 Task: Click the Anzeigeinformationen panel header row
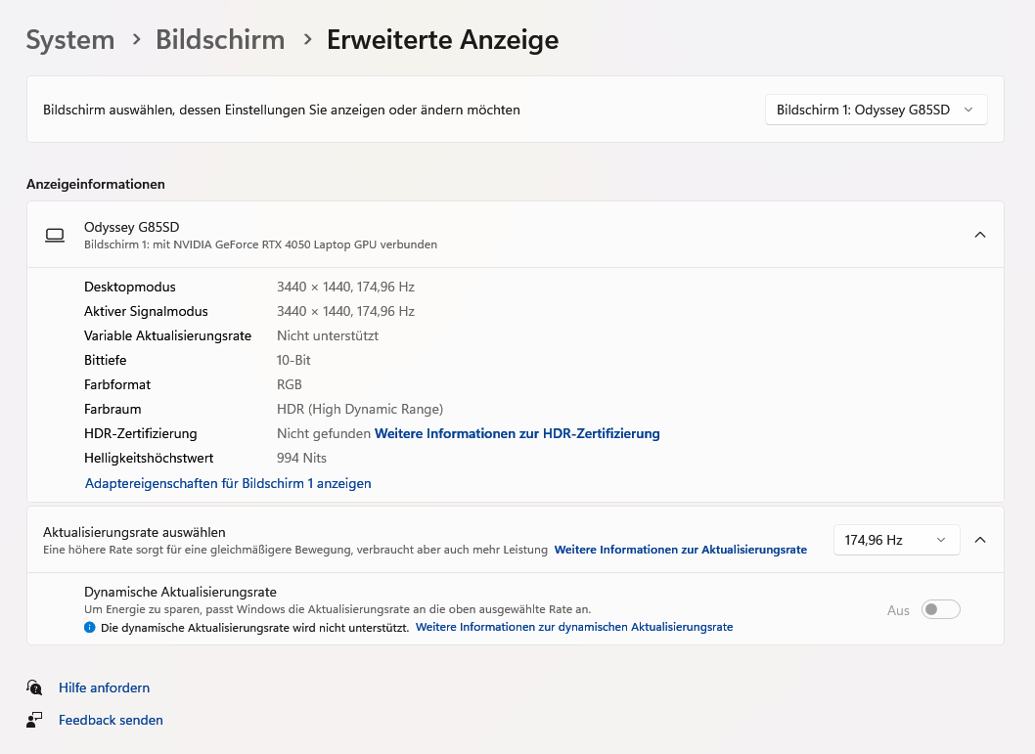pyautogui.click(x=95, y=184)
